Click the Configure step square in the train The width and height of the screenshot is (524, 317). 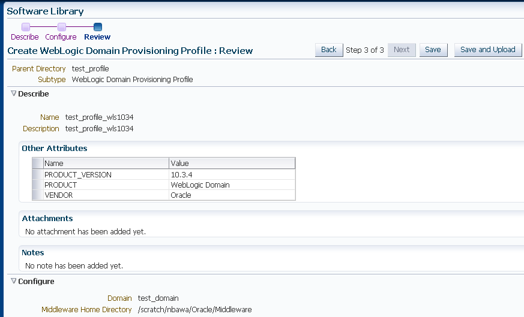(62, 27)
